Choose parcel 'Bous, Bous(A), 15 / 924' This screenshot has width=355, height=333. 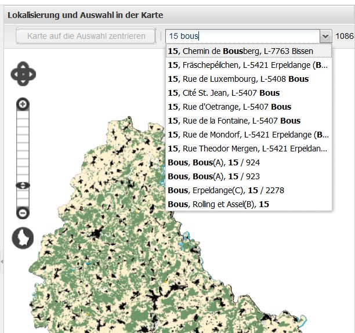pos(213,162)
